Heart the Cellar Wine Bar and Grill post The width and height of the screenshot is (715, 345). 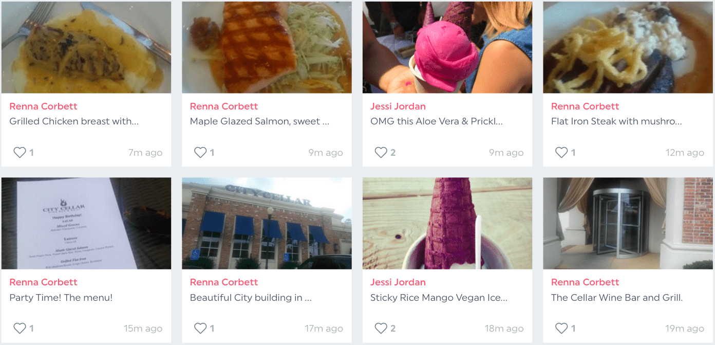(561, 329)
